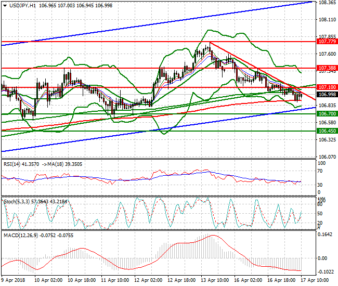Click the MA(18) 39.3505 label in RSI panel

point(62,164)
